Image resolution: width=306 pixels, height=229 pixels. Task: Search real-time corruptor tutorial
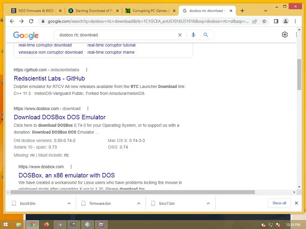(x=111, y=45)
